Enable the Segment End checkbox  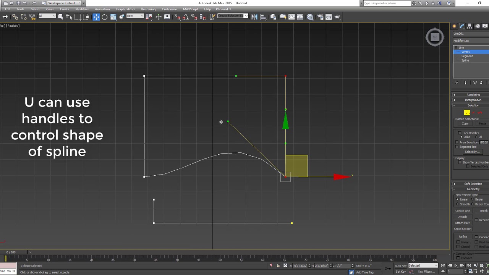point(457,147)
